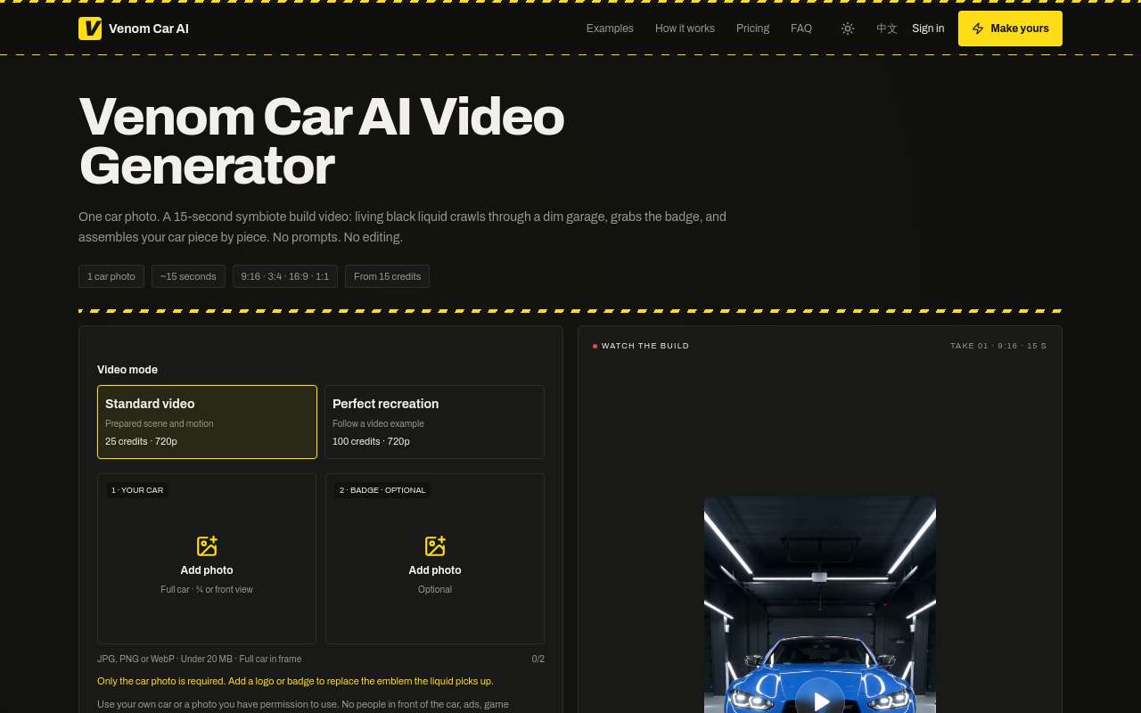This screenshot has height=713, width=1141.
Task: Click the "Venom Car AI Video Generator" heading
Action: [x=322, y=141]
